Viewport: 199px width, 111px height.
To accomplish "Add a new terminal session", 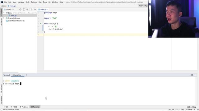I will point(26,75).
